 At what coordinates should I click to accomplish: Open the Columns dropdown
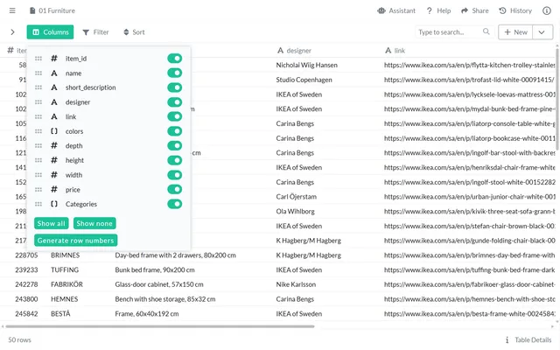tap(50, 31)
